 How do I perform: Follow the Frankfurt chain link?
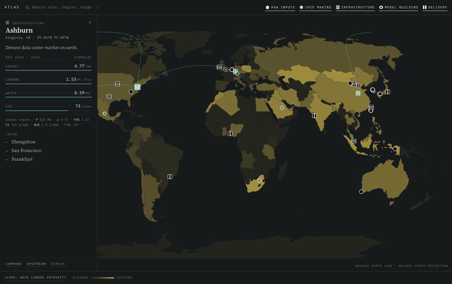[22, 159]
